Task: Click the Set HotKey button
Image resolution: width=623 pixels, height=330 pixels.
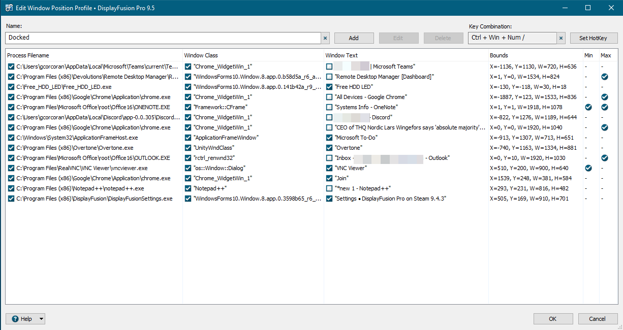Action: point(593,38)
